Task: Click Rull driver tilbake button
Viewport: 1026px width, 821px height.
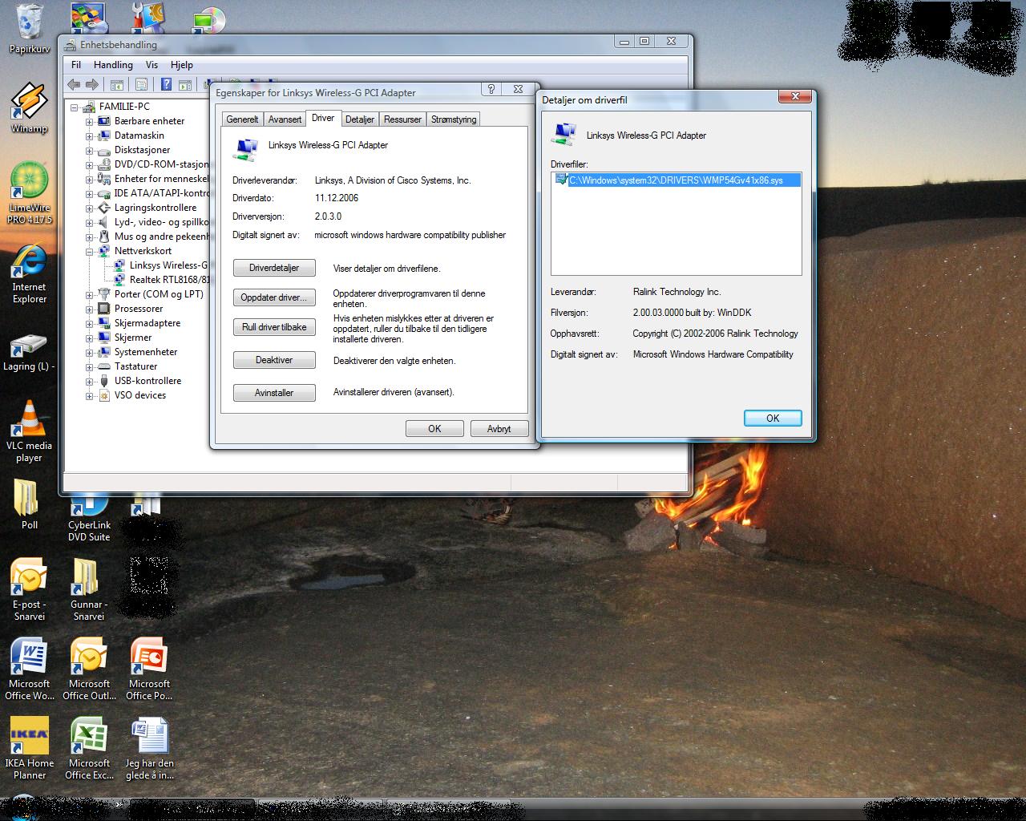Action: (274, 327)
